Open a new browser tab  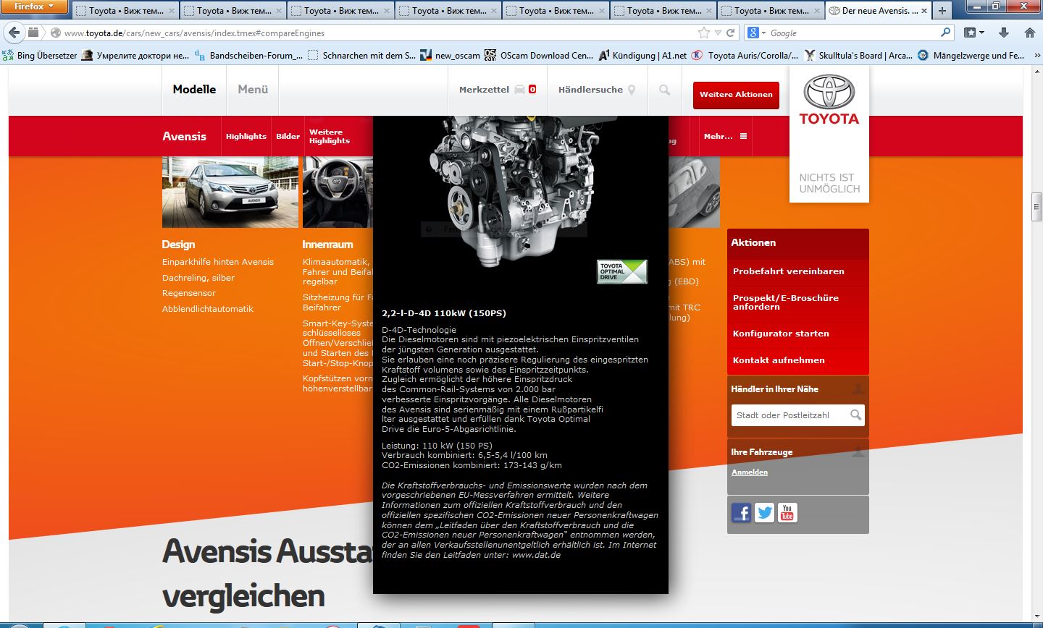[x=942, y=11]
